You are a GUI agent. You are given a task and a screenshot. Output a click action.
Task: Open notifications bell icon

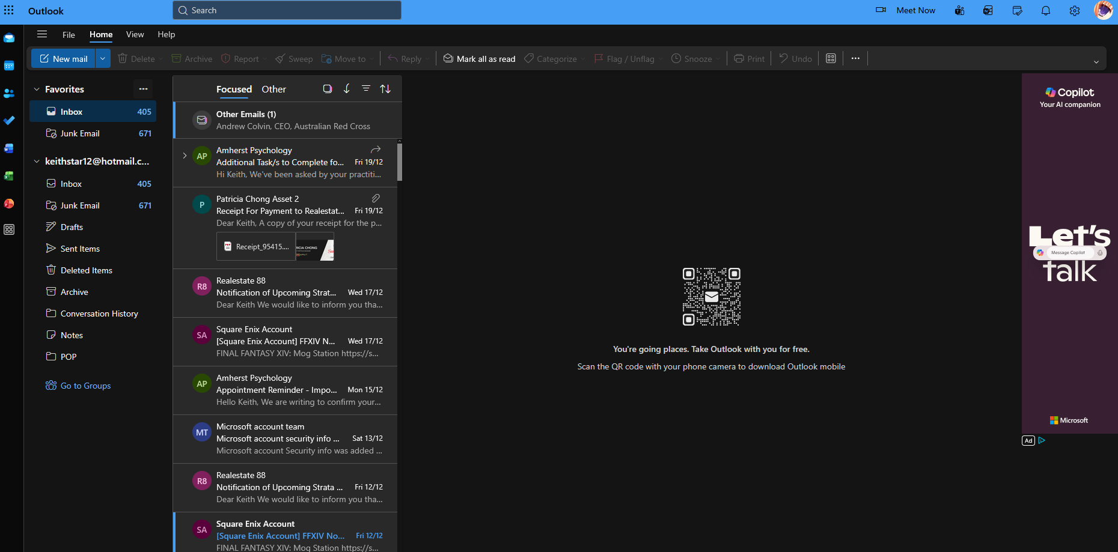coord(1046,11)
